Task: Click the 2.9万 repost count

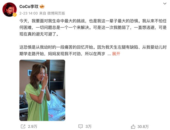Action: [x=32, y=127]
